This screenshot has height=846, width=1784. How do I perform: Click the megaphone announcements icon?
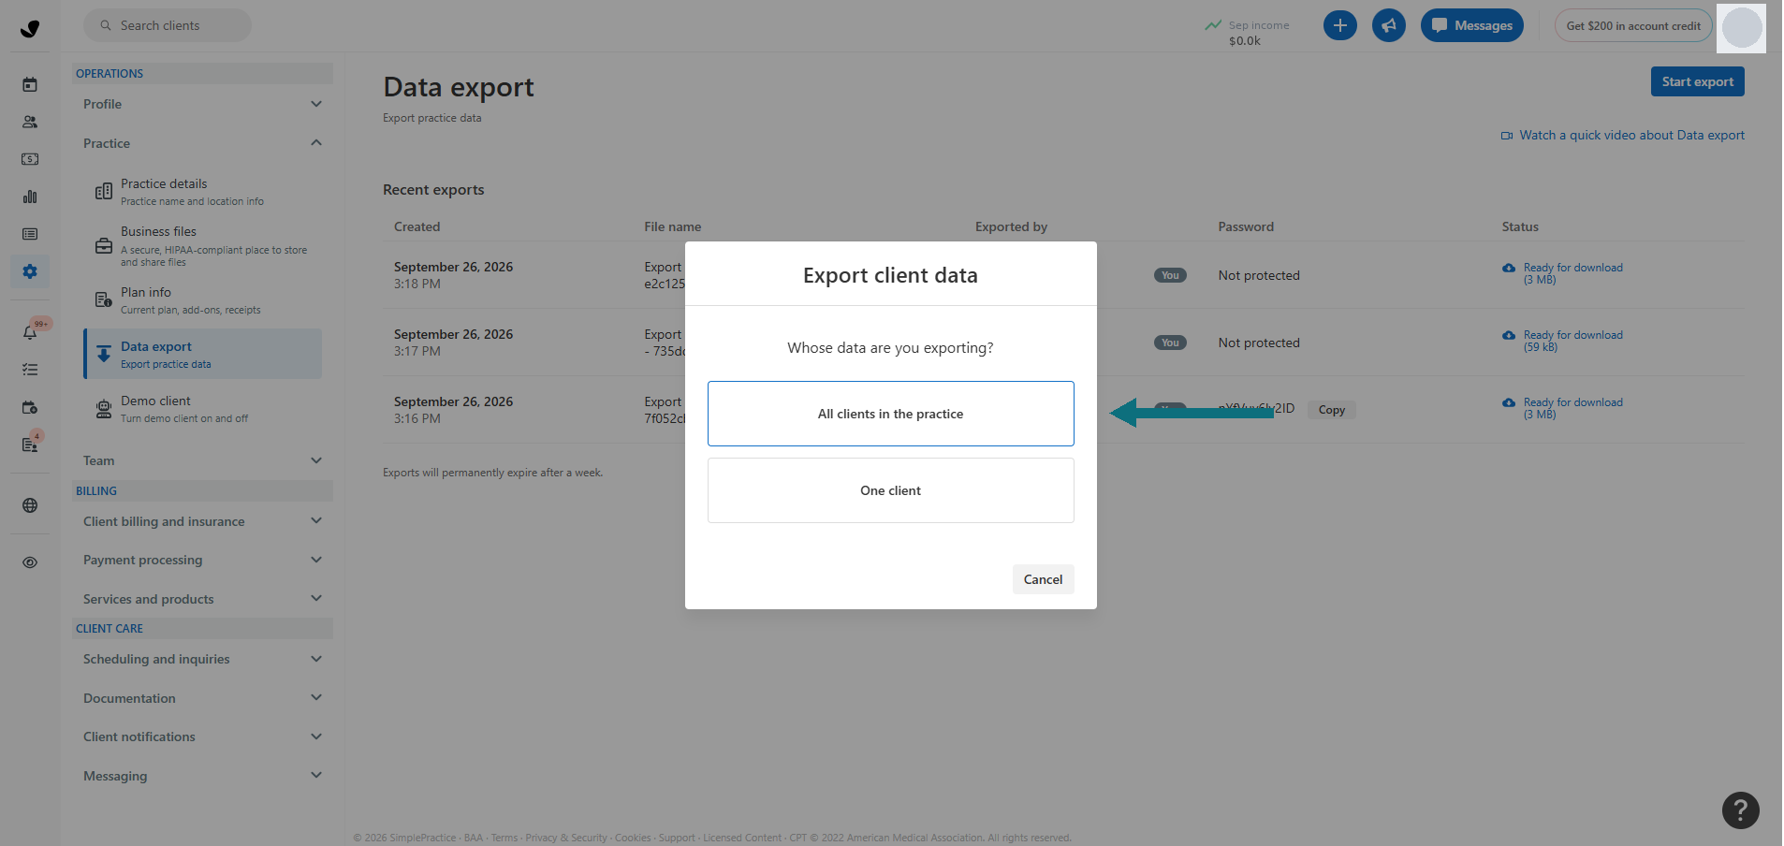tap(1389, 25)
